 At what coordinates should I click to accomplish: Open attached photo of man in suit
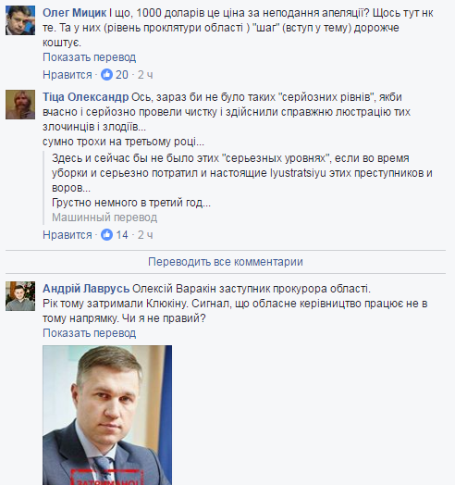click(x=107, y=415)
